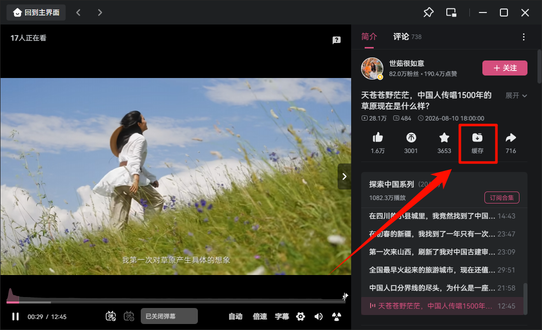Viewport: 542px width, 330px height.
Task: Click the 484 danmaku count
Action: [402, 118]
